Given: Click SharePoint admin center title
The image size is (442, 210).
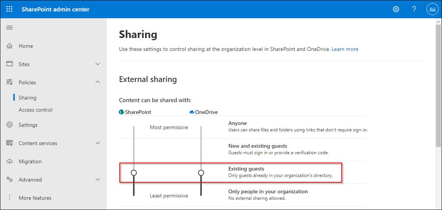Looking at the screenshot, I should pos(55,9).
